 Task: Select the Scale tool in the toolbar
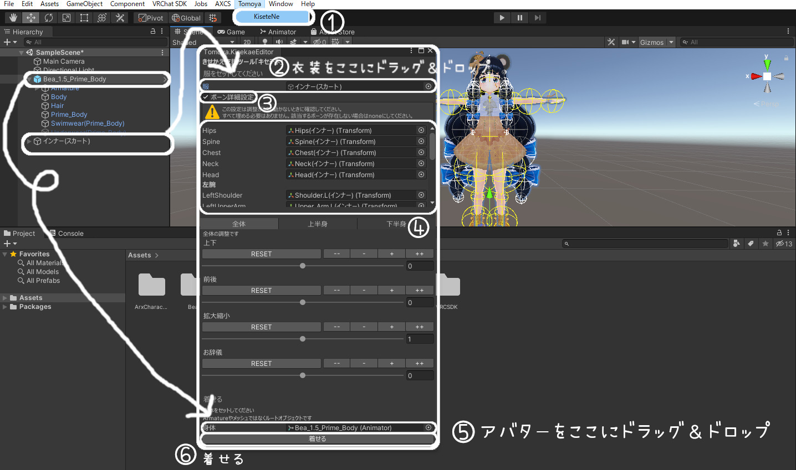[x=67, y=18]
